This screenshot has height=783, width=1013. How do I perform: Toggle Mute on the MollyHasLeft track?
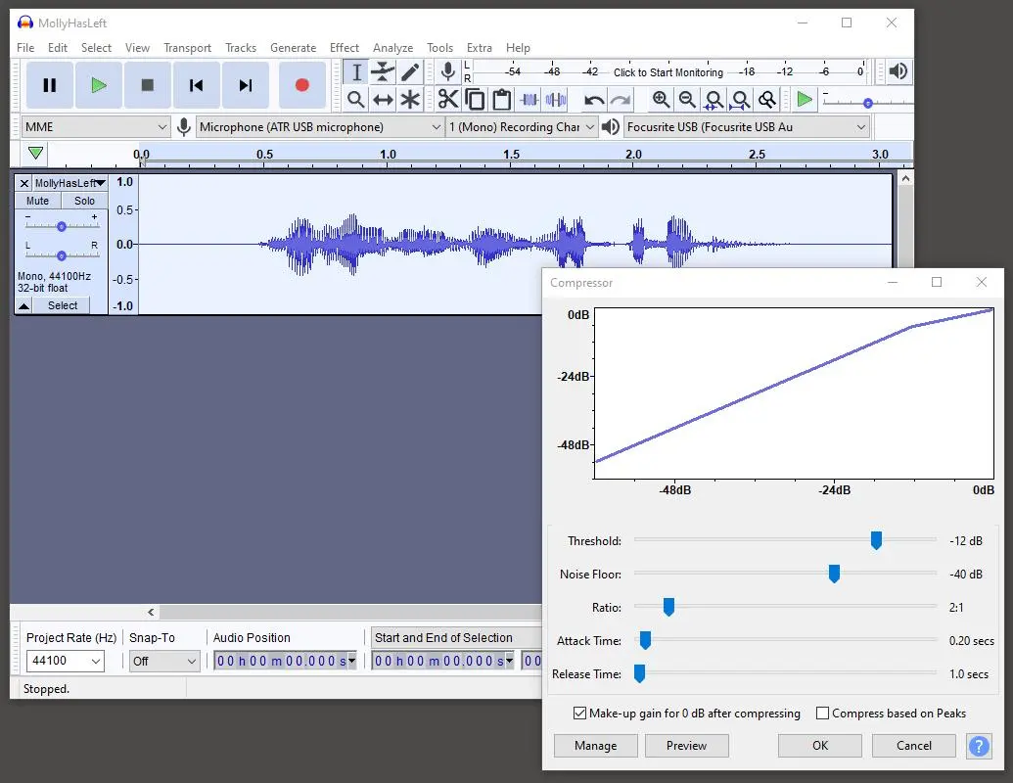point(37,201)
